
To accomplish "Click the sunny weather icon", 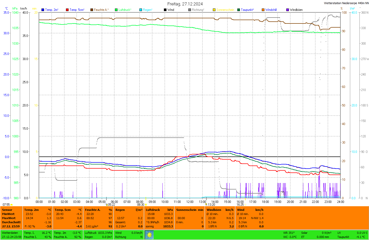I will point(149,235).
